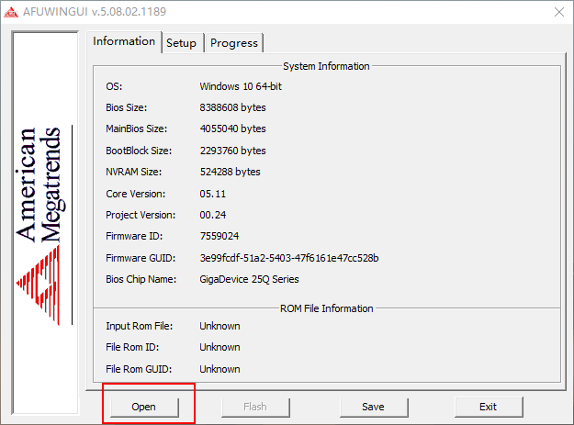Click the disabled Flash button

[255, 407]
